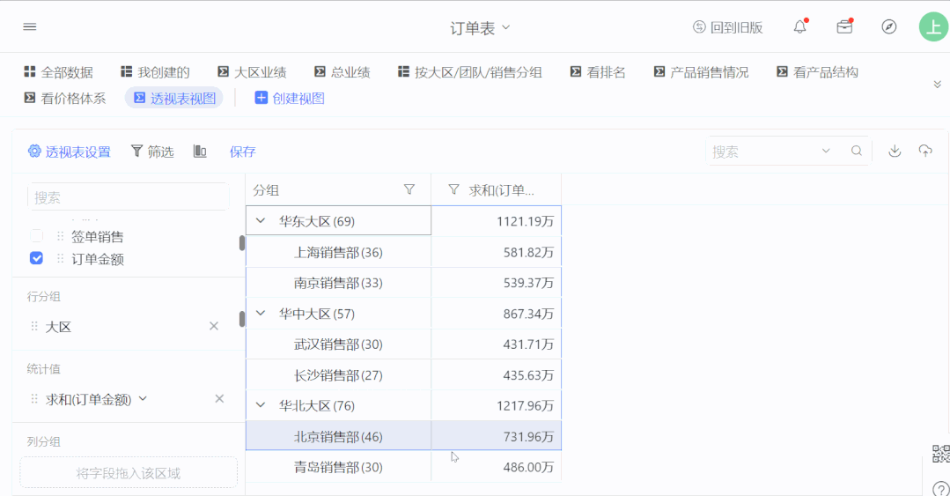This screenshot has width=950, height=496.
Task: Click the notification bell icon
Action: click(799, 26)
